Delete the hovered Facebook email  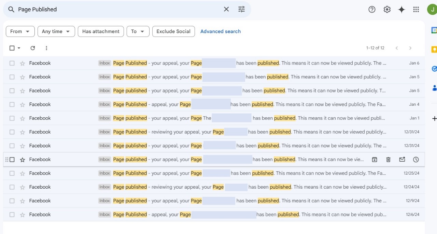tap(388, 160)
